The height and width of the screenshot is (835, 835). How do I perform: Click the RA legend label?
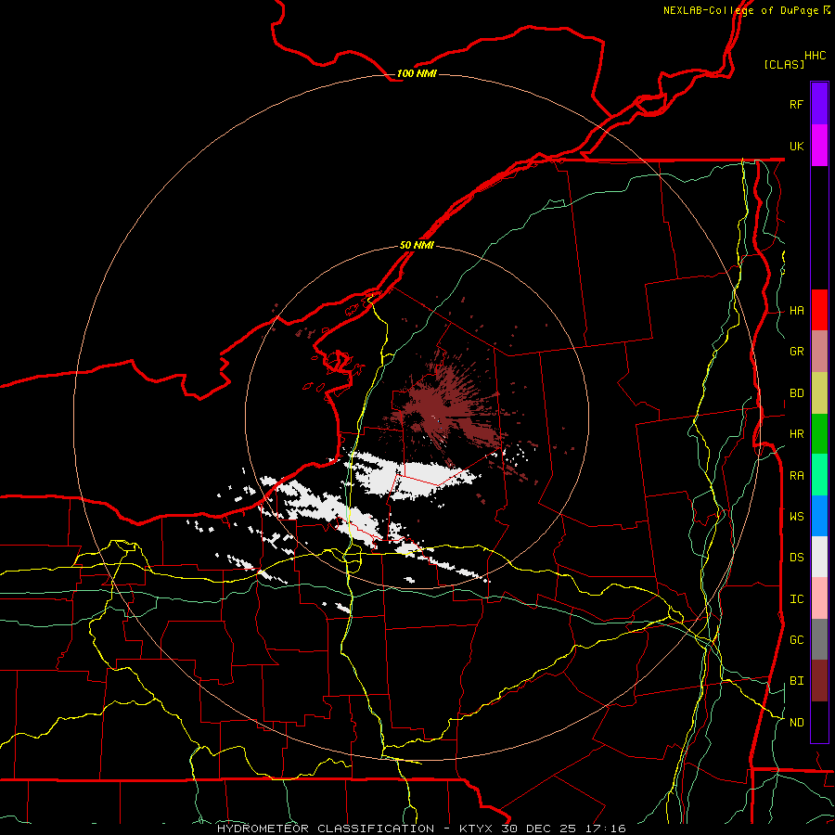click(x=796, y=476)
